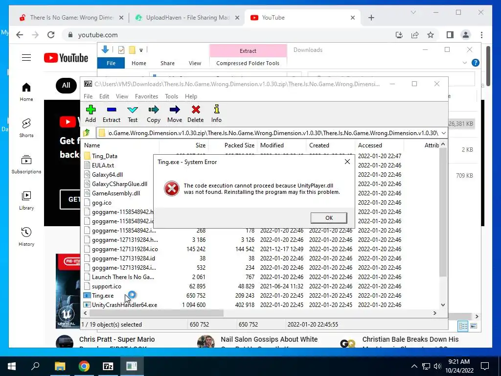Open Explorer help question mark icon
Viewport: 501px width, 376px height.
pyautogui.click(x=475, y=63)
